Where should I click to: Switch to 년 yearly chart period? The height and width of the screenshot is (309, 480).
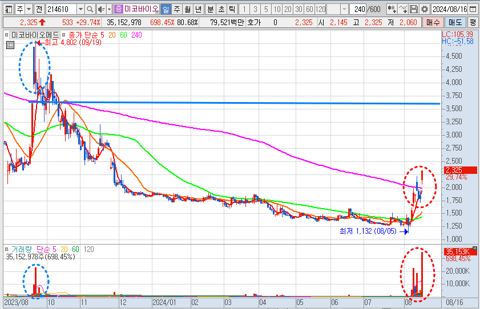(199, 9)
